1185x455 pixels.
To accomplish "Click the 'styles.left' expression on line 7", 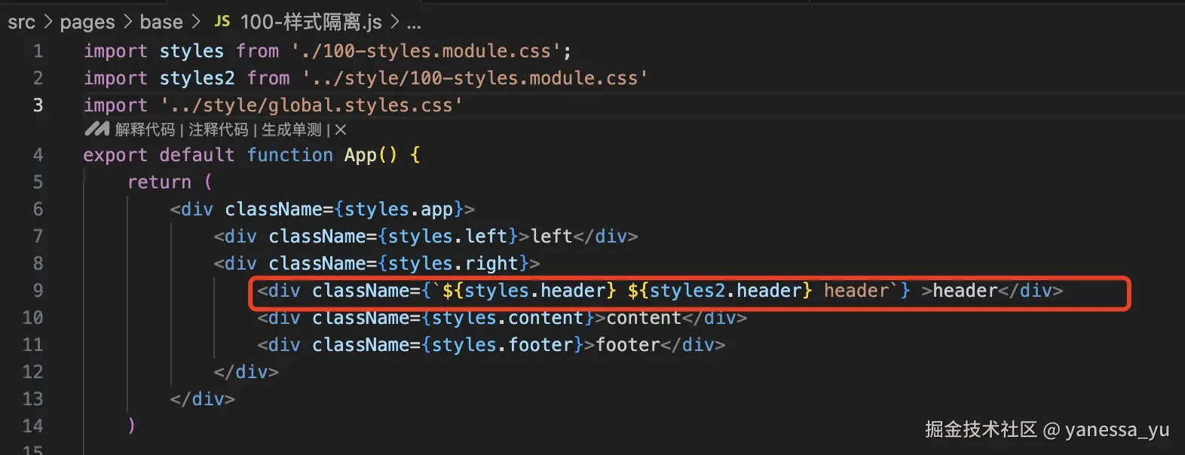I will click(x=448, y=237).
